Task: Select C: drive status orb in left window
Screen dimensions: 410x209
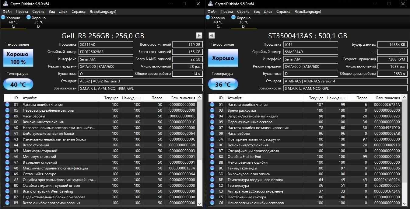Action: click(3, 18)
